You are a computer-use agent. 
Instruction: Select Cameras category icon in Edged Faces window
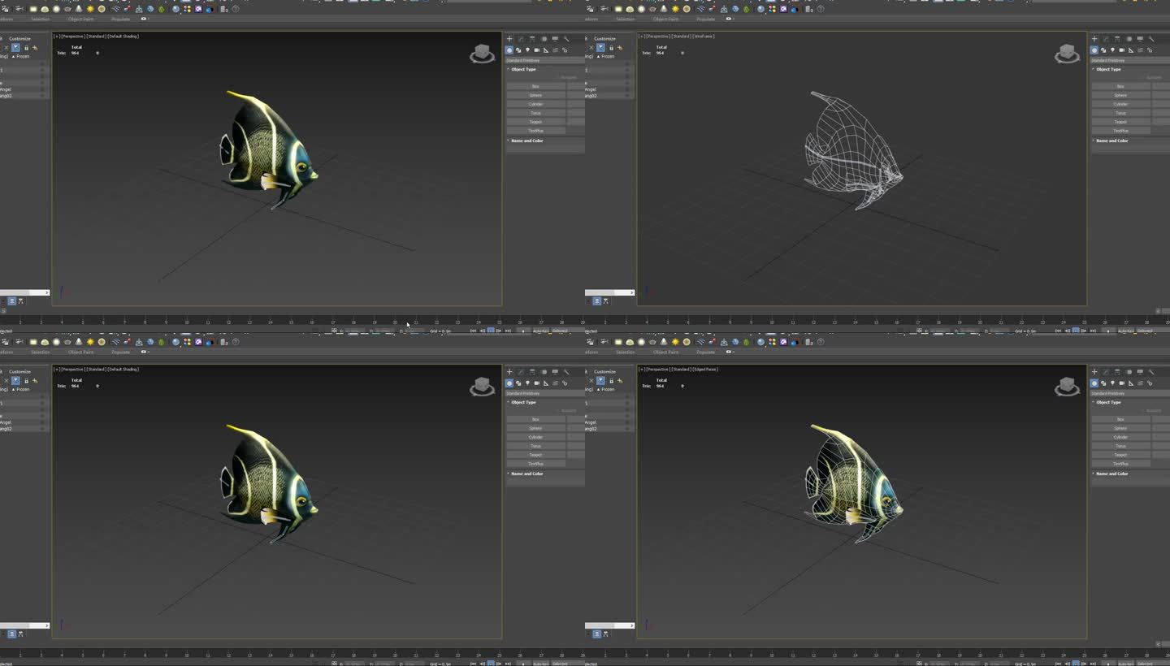click(x=1121, y=383)
